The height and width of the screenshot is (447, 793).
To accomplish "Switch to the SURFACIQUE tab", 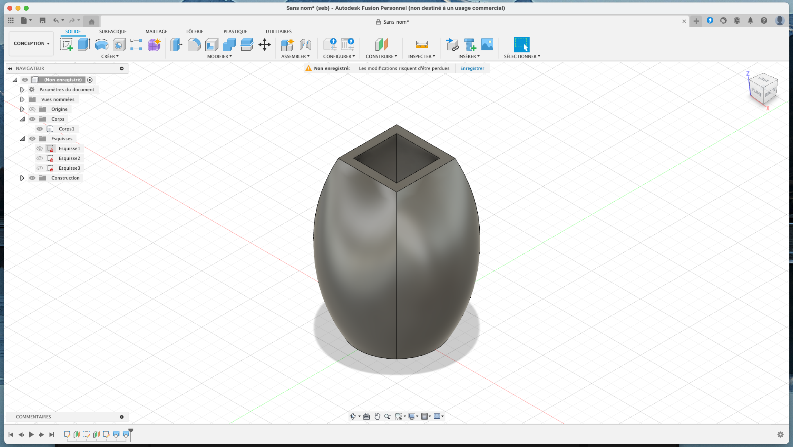I will [113, 31].
